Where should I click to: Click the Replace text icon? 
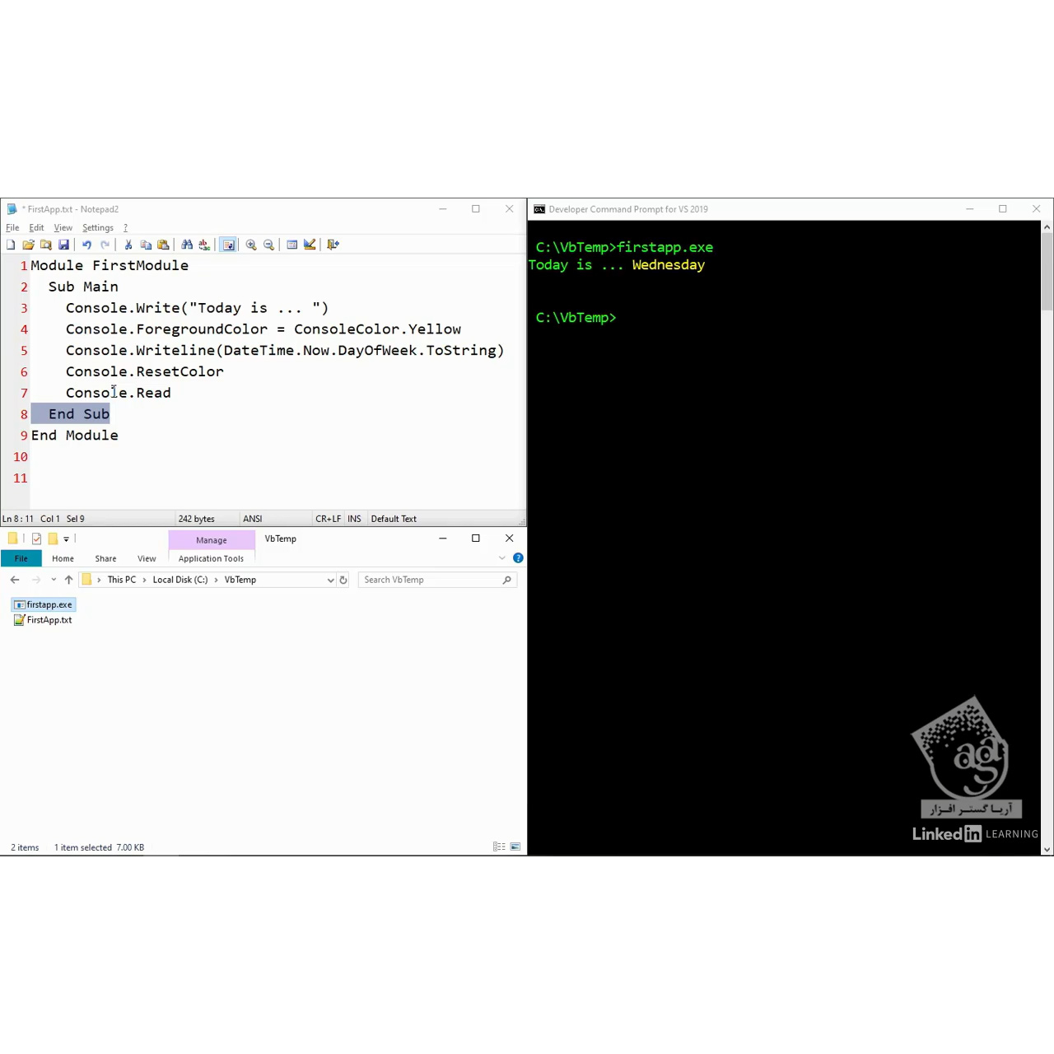click(204, 245)
